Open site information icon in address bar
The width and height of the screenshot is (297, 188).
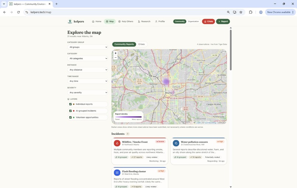pos(27,12)
